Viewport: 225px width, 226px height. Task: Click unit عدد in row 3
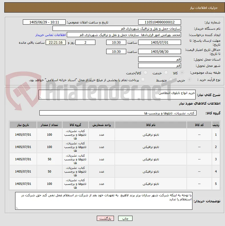(102, 159)
